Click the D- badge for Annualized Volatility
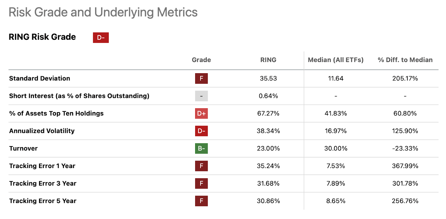This screenshot has width=446, height=219. tap(201, 131)
